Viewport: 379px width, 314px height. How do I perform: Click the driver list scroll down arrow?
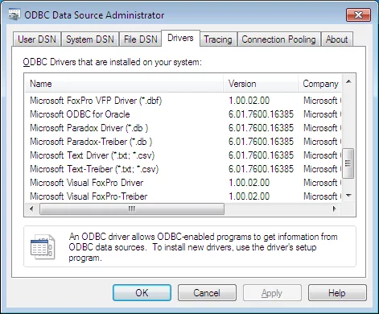[348, 196]
